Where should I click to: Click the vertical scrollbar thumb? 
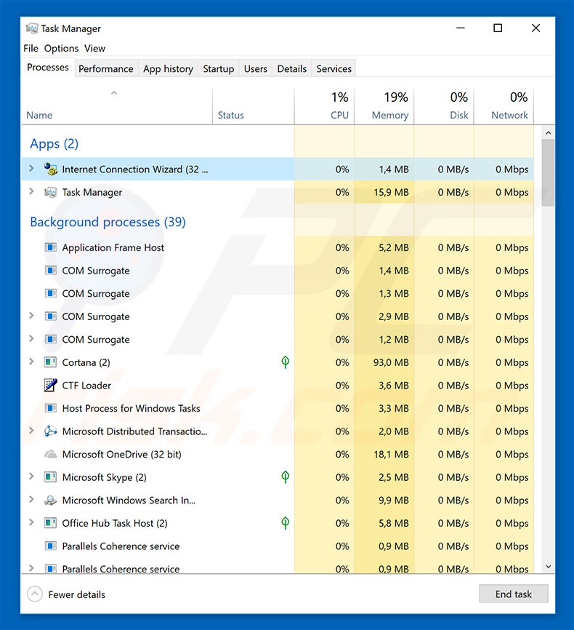pos(548,172)
